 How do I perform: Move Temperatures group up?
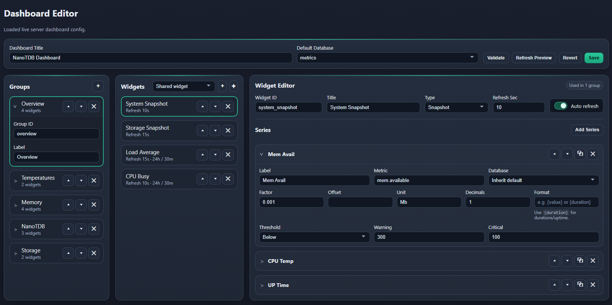pos(68,181)
